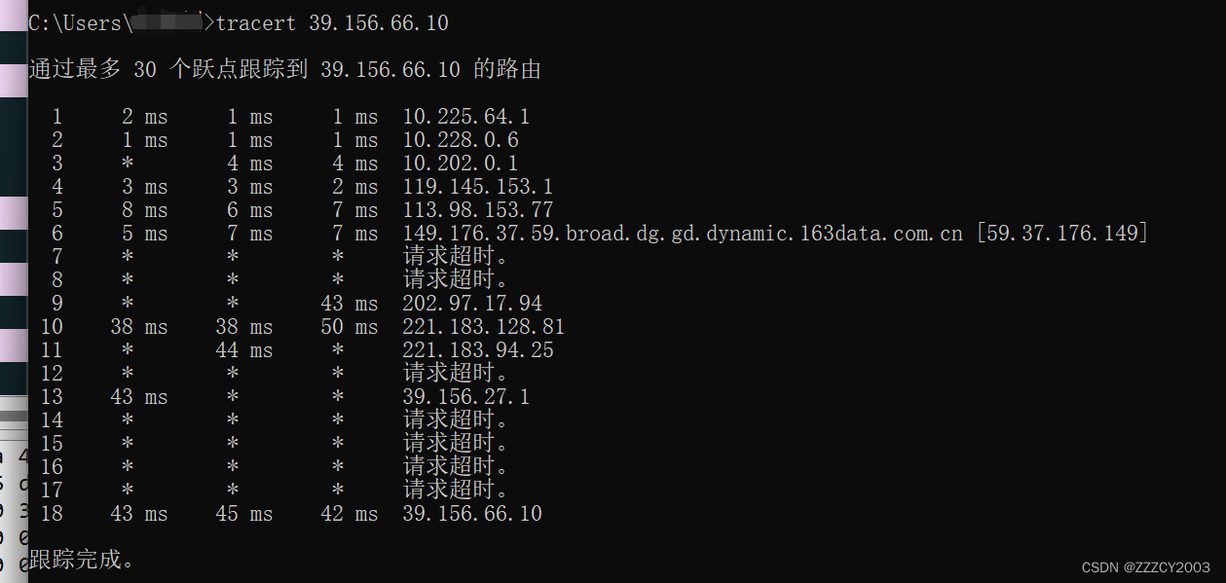Click the address 119.145.153.1
Screen dimensions: 1226x583
pos(477,187)
